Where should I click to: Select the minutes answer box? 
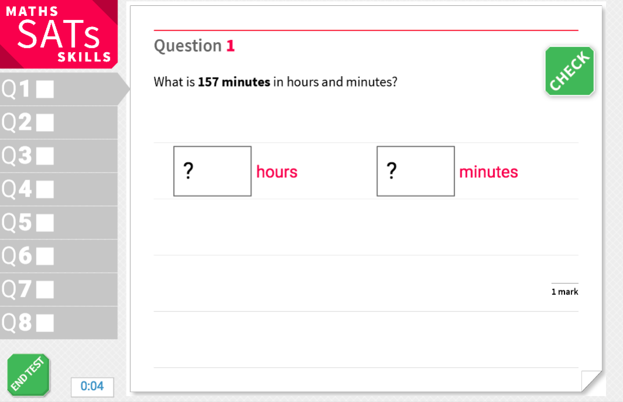point(415,171)
